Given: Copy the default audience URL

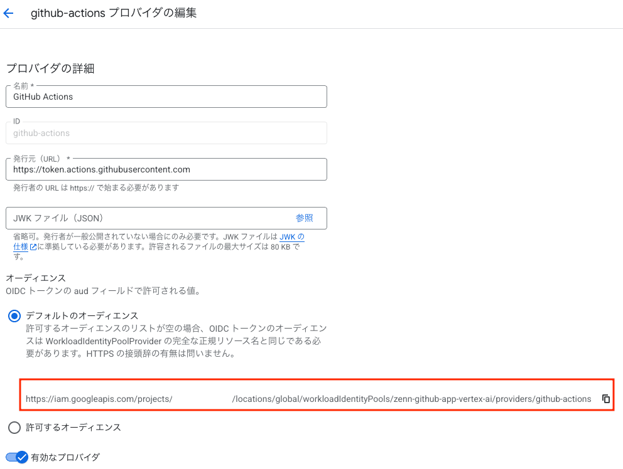Looking at the screenshot, I should click(606, 399).
